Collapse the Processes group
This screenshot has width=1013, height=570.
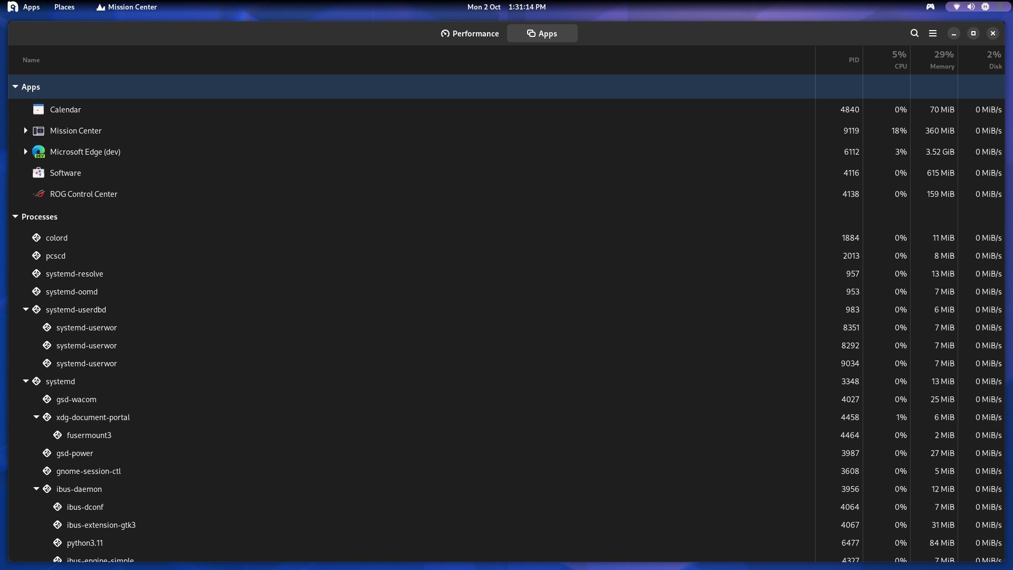click(x=15, y=216)
